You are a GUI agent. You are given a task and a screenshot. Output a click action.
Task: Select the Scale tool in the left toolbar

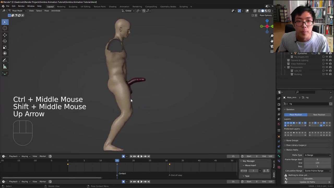click(5, 47)
